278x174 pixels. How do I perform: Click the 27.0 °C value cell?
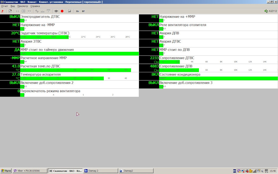pyautogui.click(x=10, y=76)
